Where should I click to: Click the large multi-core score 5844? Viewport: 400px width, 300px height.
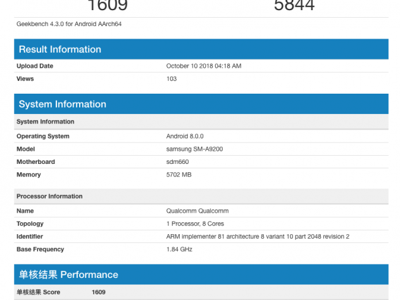pyautogui.click(x=294, y=6)
